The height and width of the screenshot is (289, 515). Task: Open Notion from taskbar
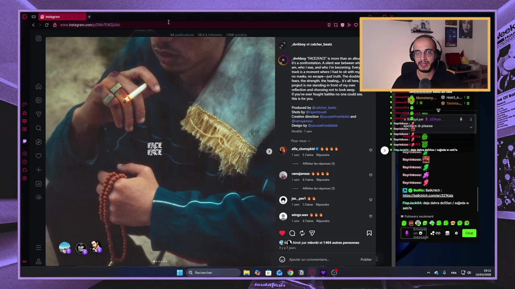301,273
